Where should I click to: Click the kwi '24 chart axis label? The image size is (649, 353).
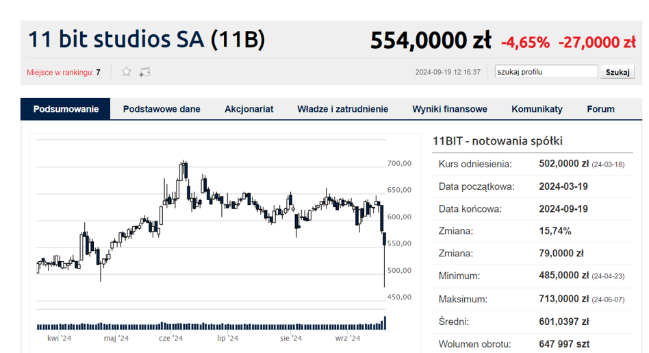point(59,338)
